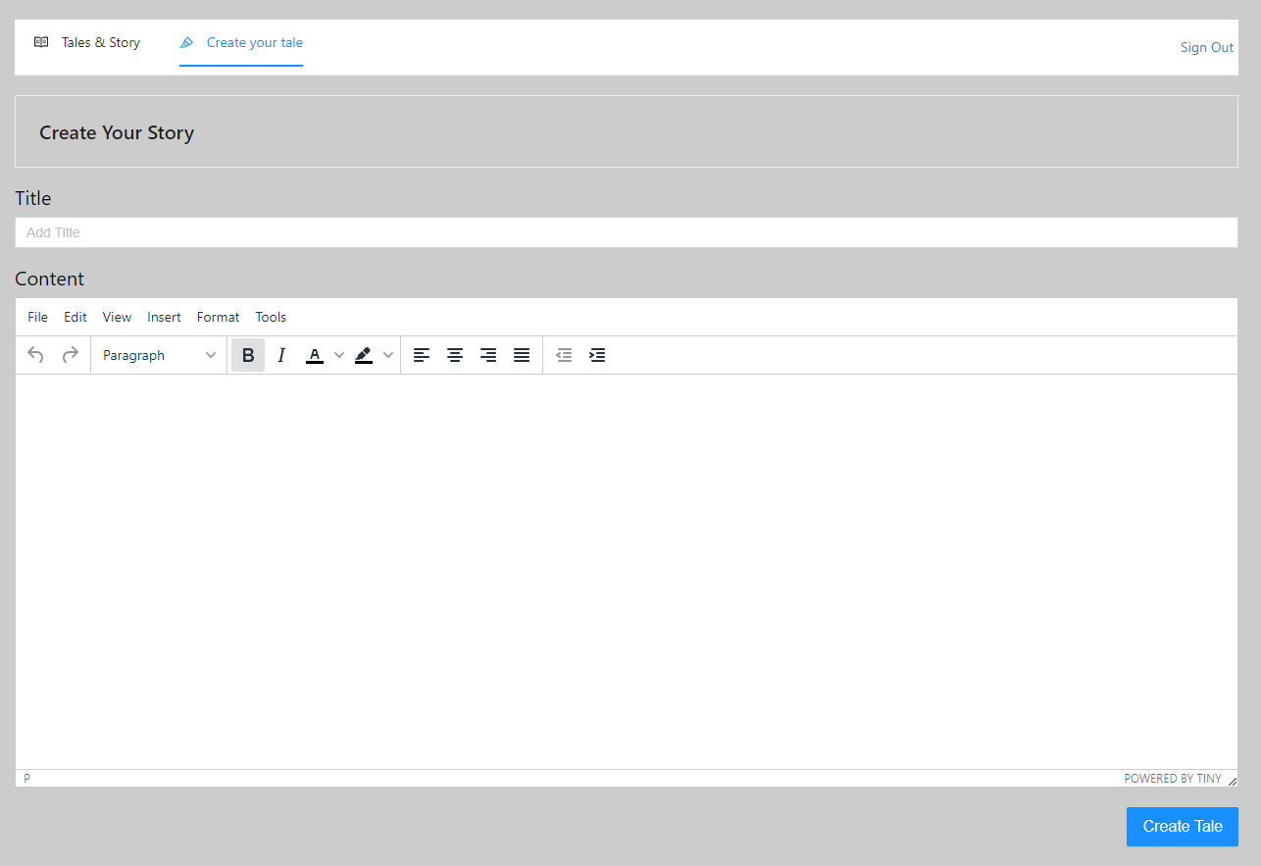Align text to the right

[488, 355]
